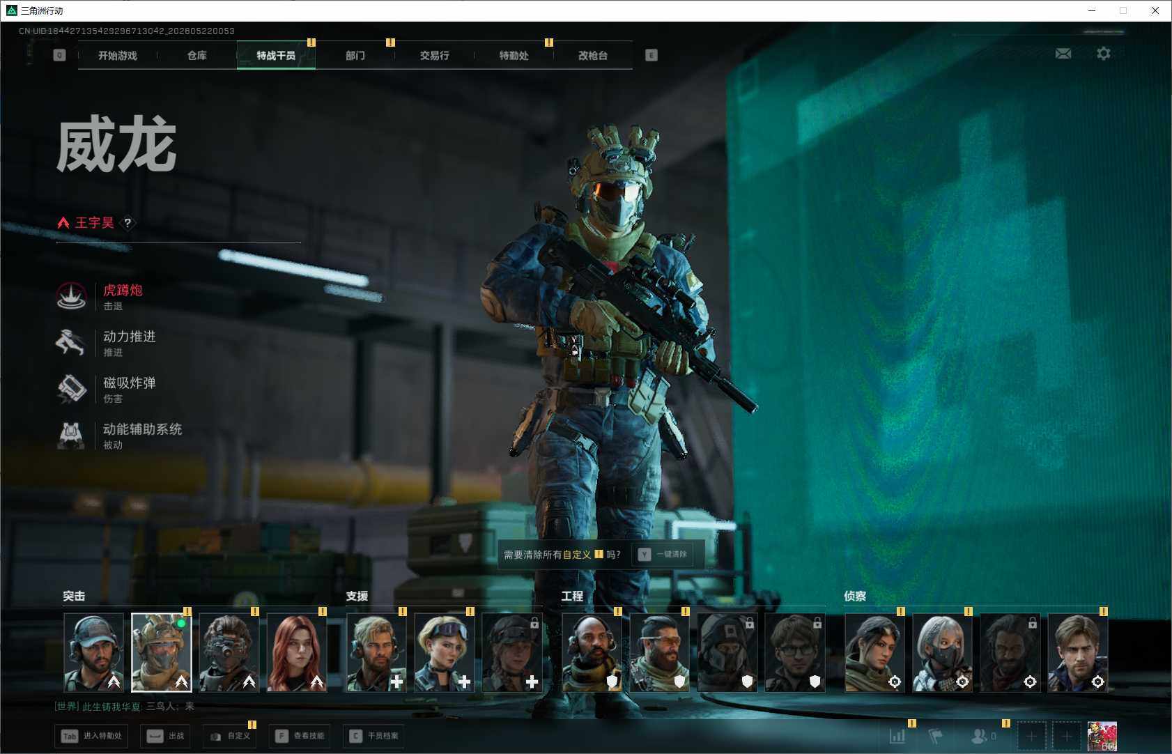Viewport: 1172px width, 754px height.
Task: Click the 进入特勤处 Tab button
Action: 93,736
